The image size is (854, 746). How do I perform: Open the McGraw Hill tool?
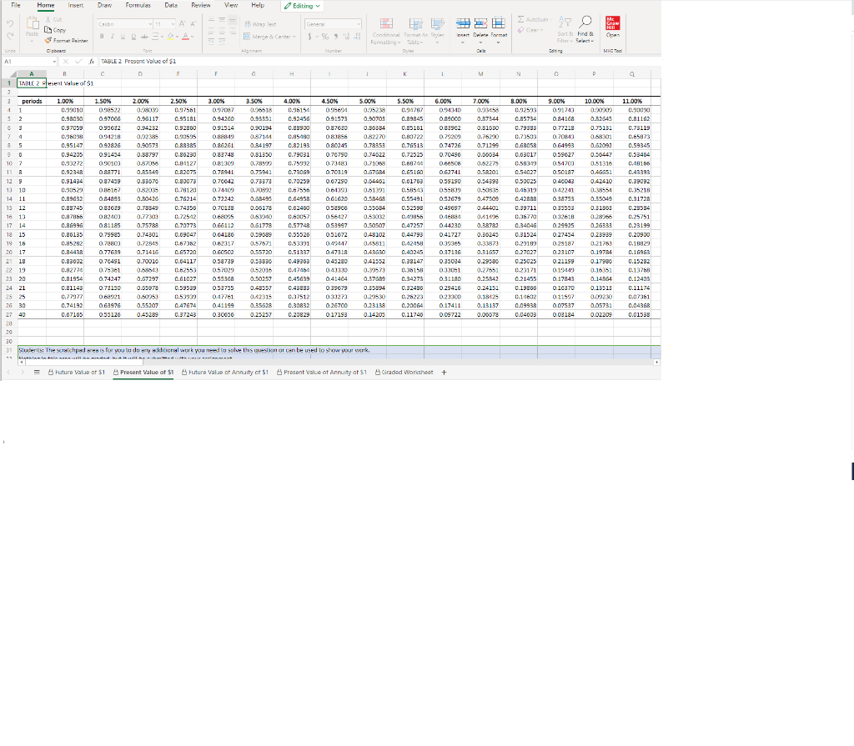tap(613, 27)
